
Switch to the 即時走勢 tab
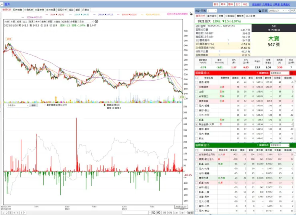18,10
